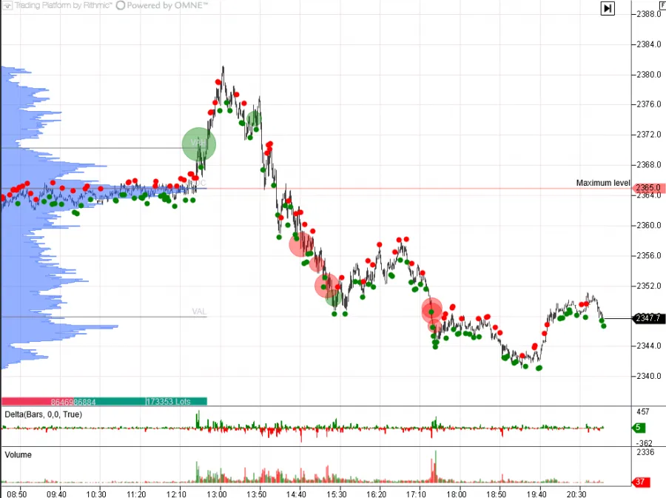Click the green Delta value marker showing 5

point(639,427)
